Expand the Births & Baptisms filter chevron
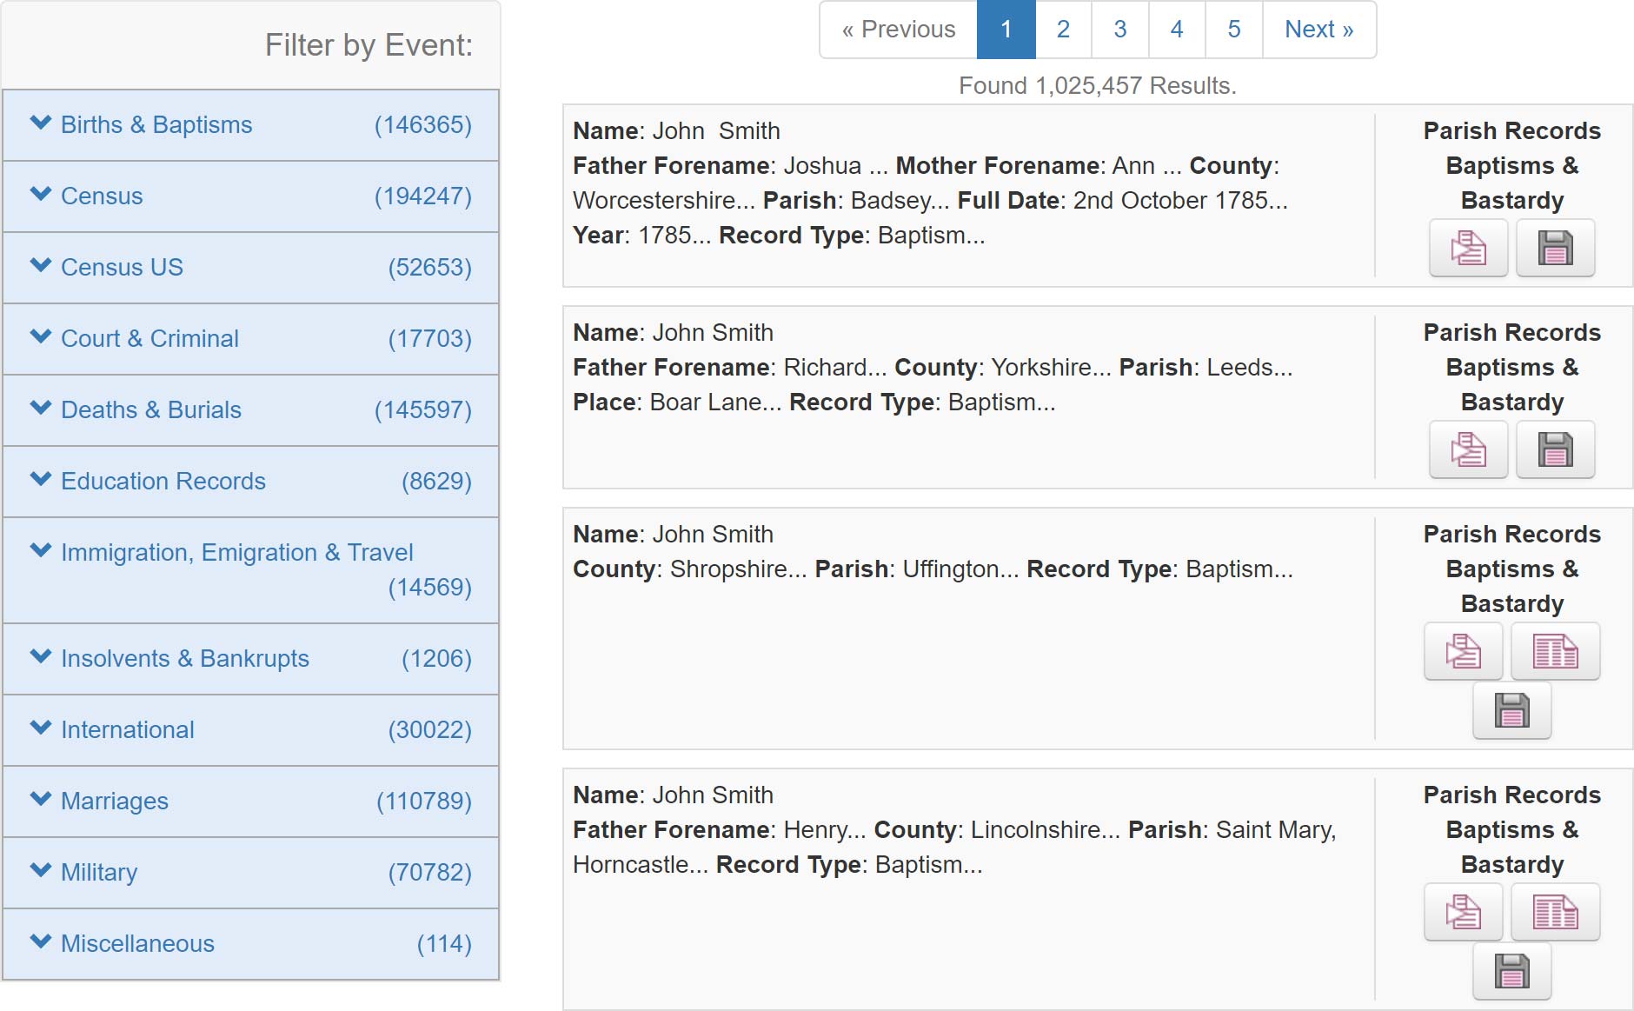The image size is (1634, 1011). tap(41, 123)
